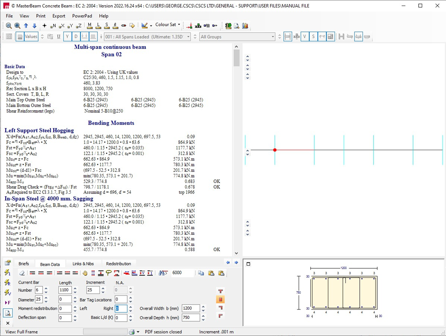This screenshot has height=336, width=446.
Task: Open the 3D view icon
Action: tap(228, 25)
